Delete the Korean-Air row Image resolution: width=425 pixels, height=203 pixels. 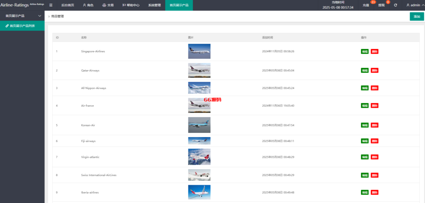click(x=375, y=125)
